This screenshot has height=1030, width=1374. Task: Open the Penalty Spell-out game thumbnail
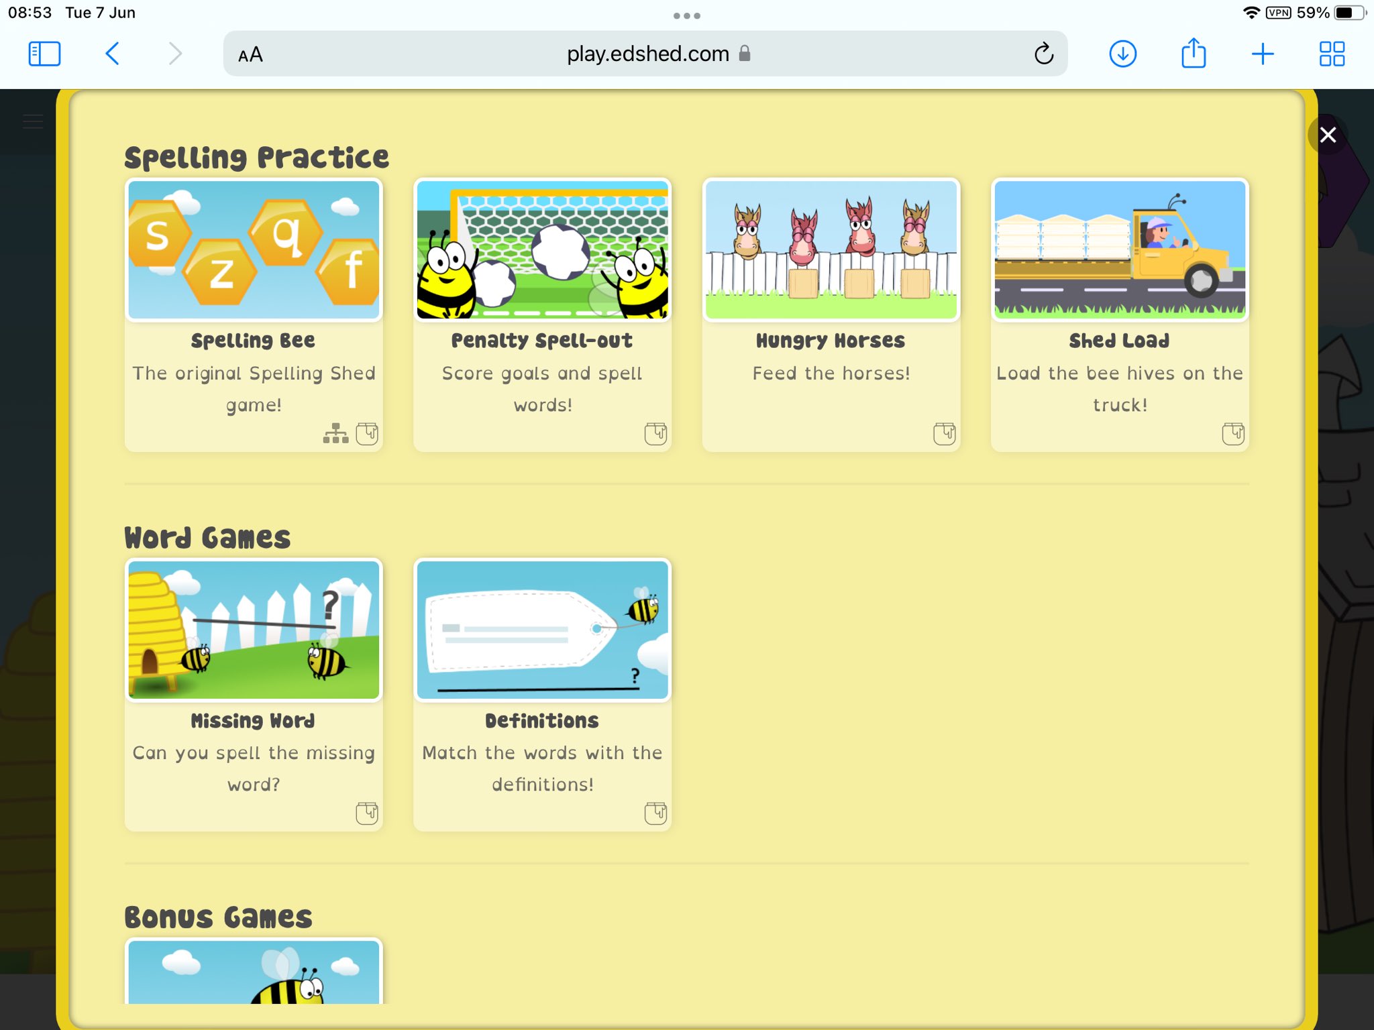pos(542,249)
